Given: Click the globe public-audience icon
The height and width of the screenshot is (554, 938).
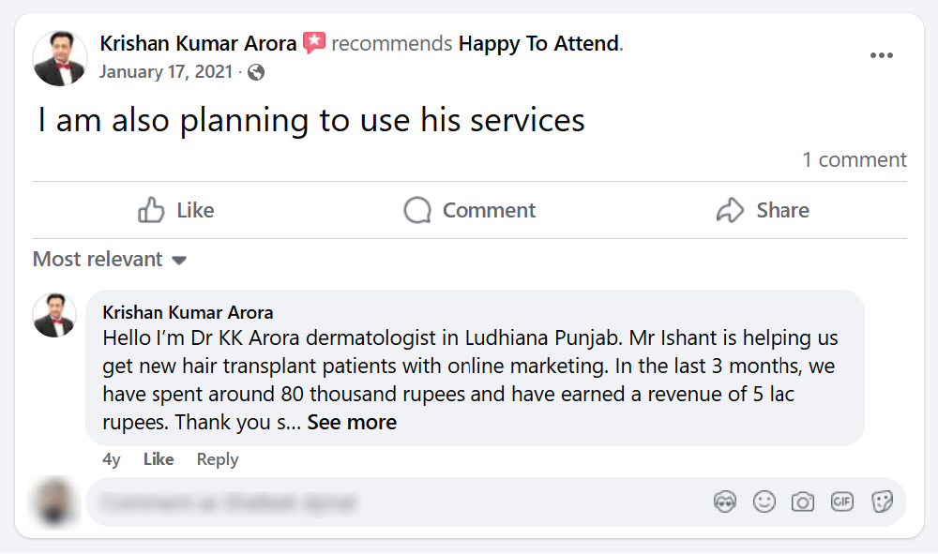Looking at the screenshot, I should pyautogui.click(x=256, y=72).
